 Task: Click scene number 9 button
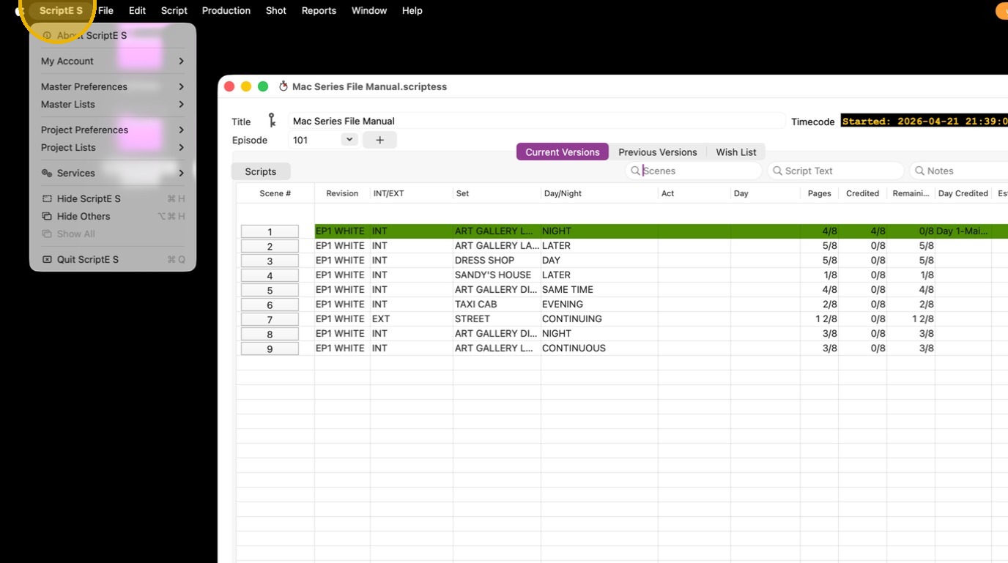[x=270, y=348]
